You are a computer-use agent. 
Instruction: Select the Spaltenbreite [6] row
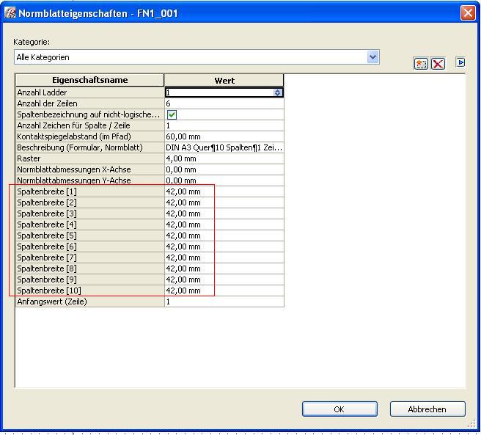point(89,246)
